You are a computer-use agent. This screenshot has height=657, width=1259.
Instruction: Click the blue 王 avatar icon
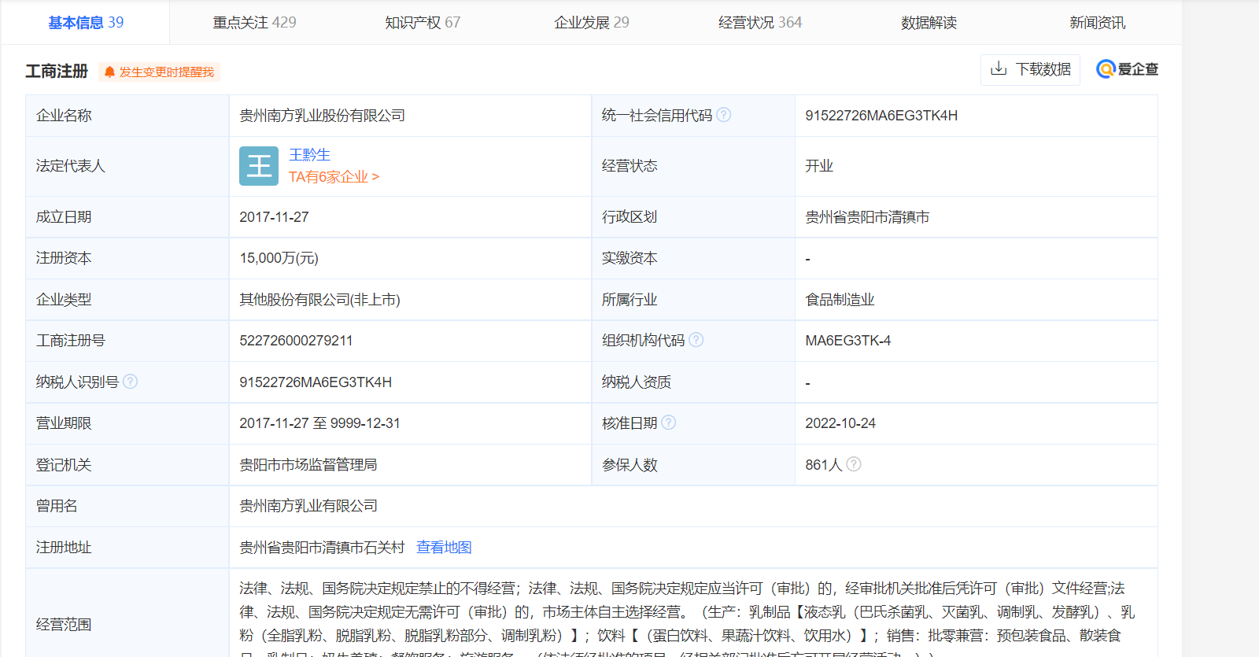(259, 166)
